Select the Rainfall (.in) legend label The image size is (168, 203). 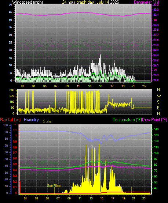[x=10, y=120]
